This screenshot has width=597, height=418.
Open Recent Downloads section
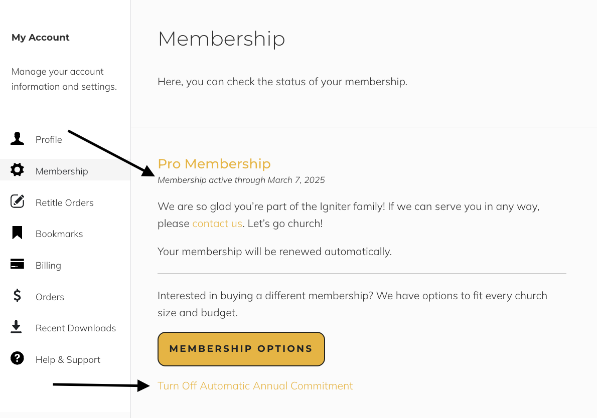(x=75, y=328)
